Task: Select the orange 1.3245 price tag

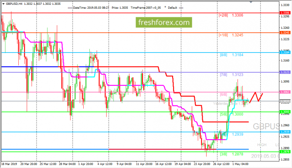Action: [285, 33]
